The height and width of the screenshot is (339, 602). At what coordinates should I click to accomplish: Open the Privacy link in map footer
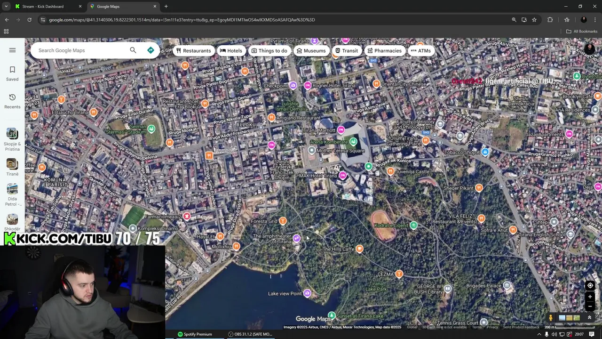[x=492, y=327]
